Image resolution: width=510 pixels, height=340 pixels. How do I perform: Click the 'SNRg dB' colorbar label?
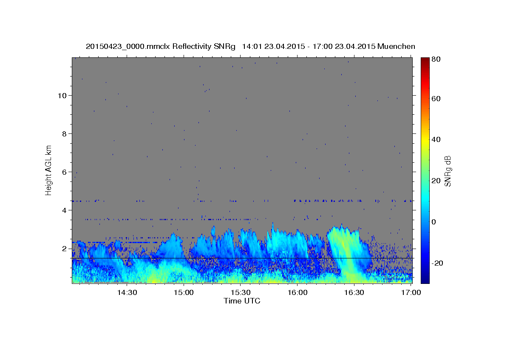(x=447, y=171)
